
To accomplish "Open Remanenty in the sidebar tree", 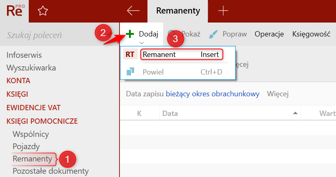I will [x=32, y=159].
